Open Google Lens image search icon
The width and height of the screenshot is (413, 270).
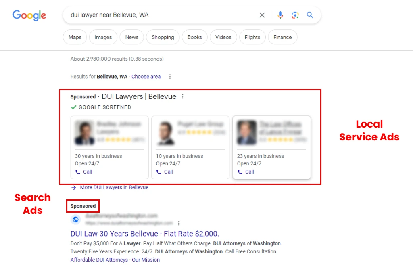(x=295, y=15)
